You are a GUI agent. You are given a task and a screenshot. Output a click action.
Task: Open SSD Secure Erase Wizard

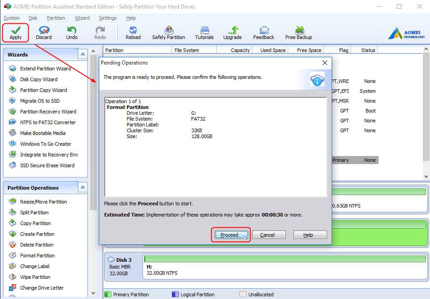point(42,165)
